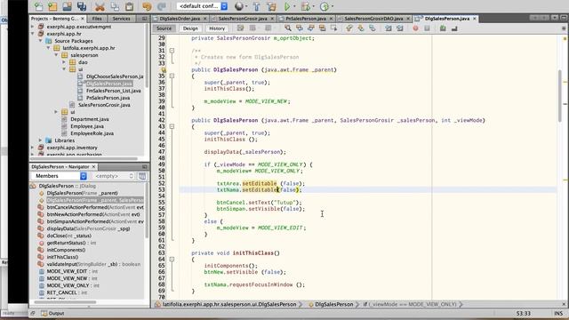This screenshot has width=569, height=320.
Task: Close the Navigator panel
Action: pos(93,166)
